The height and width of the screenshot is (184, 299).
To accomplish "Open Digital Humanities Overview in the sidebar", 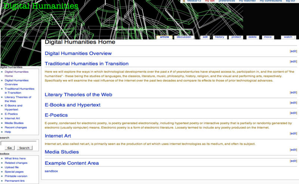I will point(16,82).
